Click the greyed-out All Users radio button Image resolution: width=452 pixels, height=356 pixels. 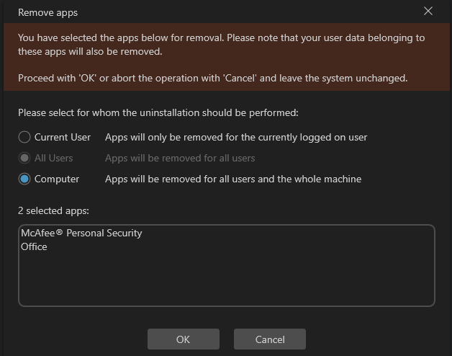pyautogui.click(x=24, y=158)
